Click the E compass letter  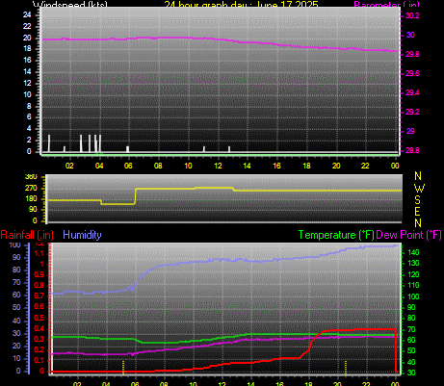coord(417,212)
